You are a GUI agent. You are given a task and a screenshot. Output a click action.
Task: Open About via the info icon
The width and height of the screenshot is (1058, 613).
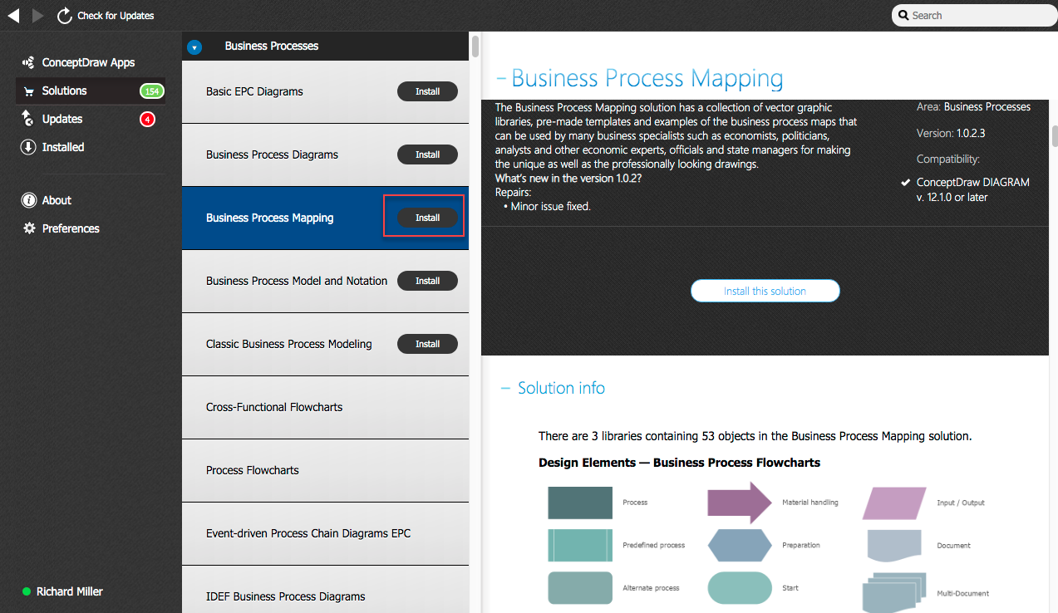coord(27,199)
